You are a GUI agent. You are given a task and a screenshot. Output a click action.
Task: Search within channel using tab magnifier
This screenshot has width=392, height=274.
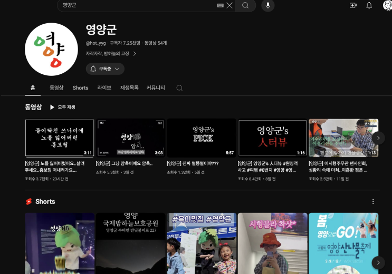point(179,88)
